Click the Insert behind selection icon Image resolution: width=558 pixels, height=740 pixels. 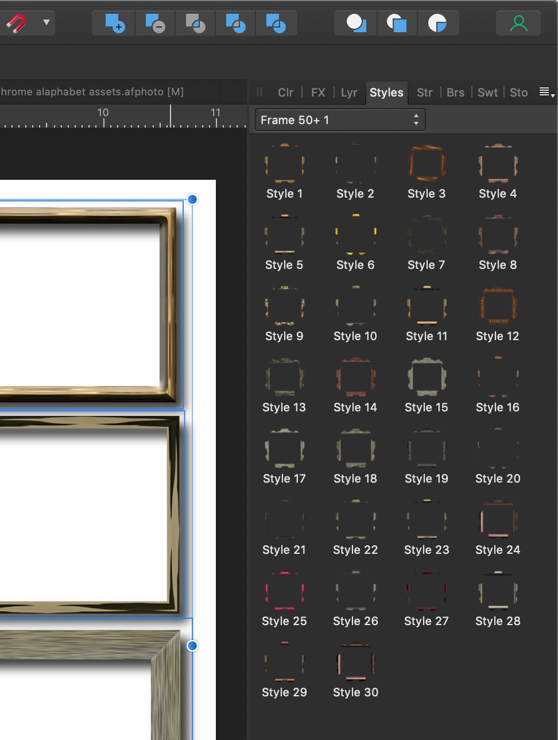click(x=356, y=23)
